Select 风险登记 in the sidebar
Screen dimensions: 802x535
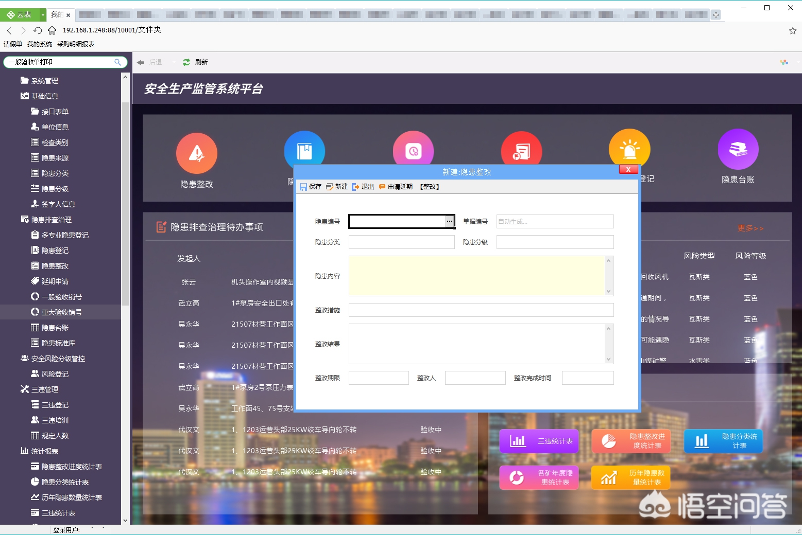pyautogui.click(x=50, y=374)
